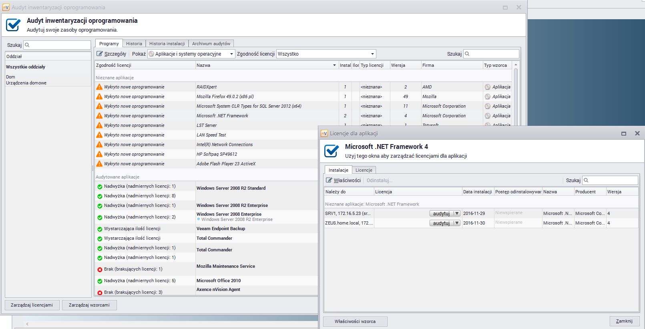Screen dimensions: 645x329
Task: Click the Firma column header
Action: coord(452,65)
